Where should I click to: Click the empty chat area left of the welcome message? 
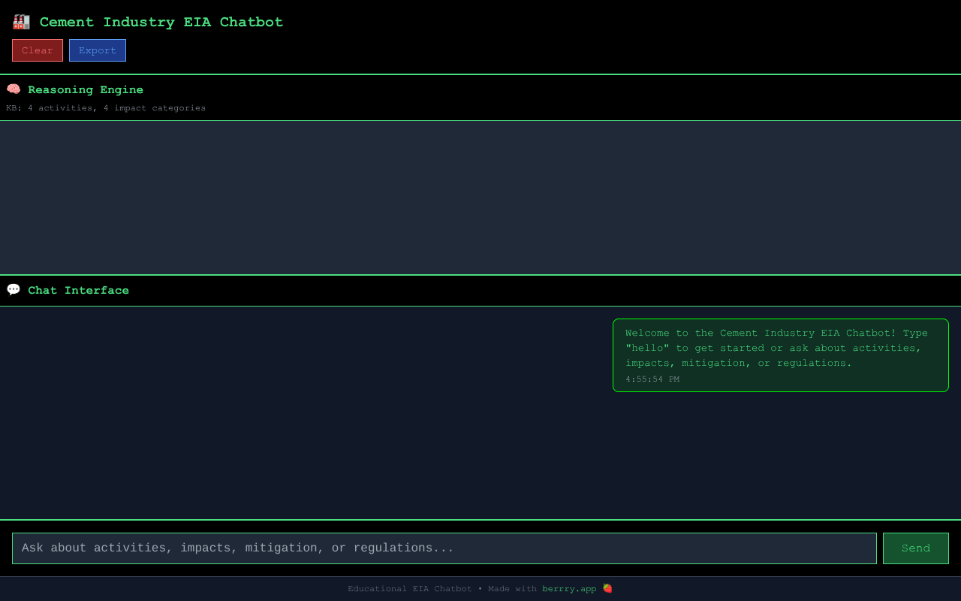pyautogui.click(x=300, y=413)
